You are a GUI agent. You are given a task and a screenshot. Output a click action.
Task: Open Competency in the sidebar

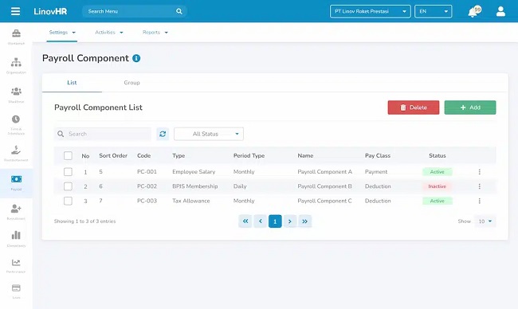[x=16, y=239]
